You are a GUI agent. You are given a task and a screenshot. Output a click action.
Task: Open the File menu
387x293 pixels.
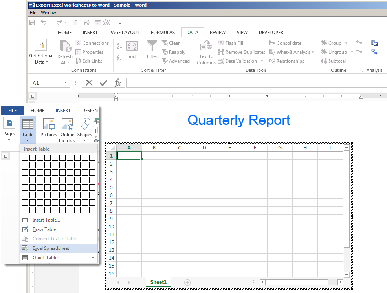click(33, 12)
